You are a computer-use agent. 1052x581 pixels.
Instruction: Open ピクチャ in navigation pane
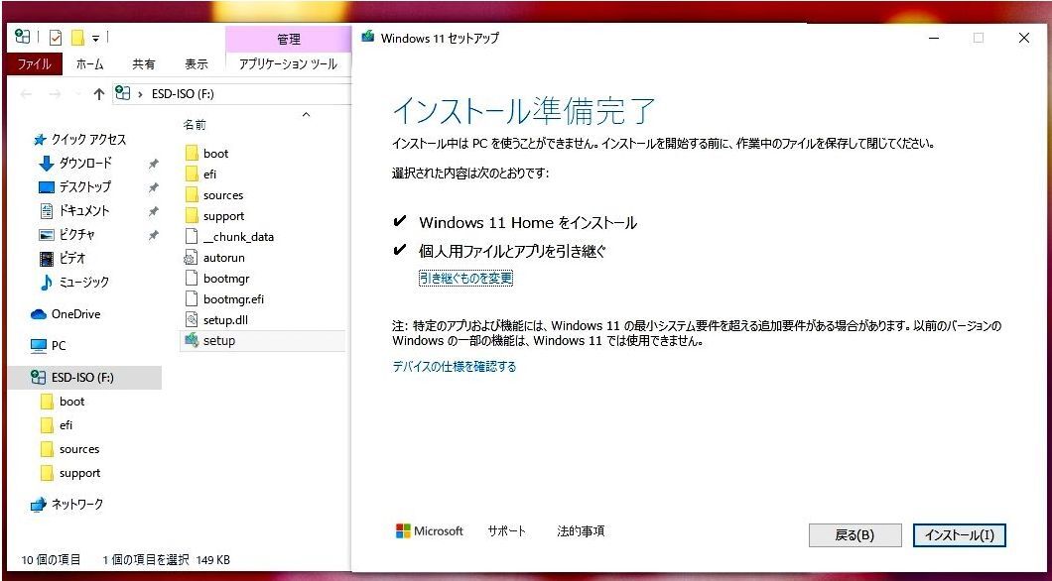pyautogui.click(x=67, y=235)
